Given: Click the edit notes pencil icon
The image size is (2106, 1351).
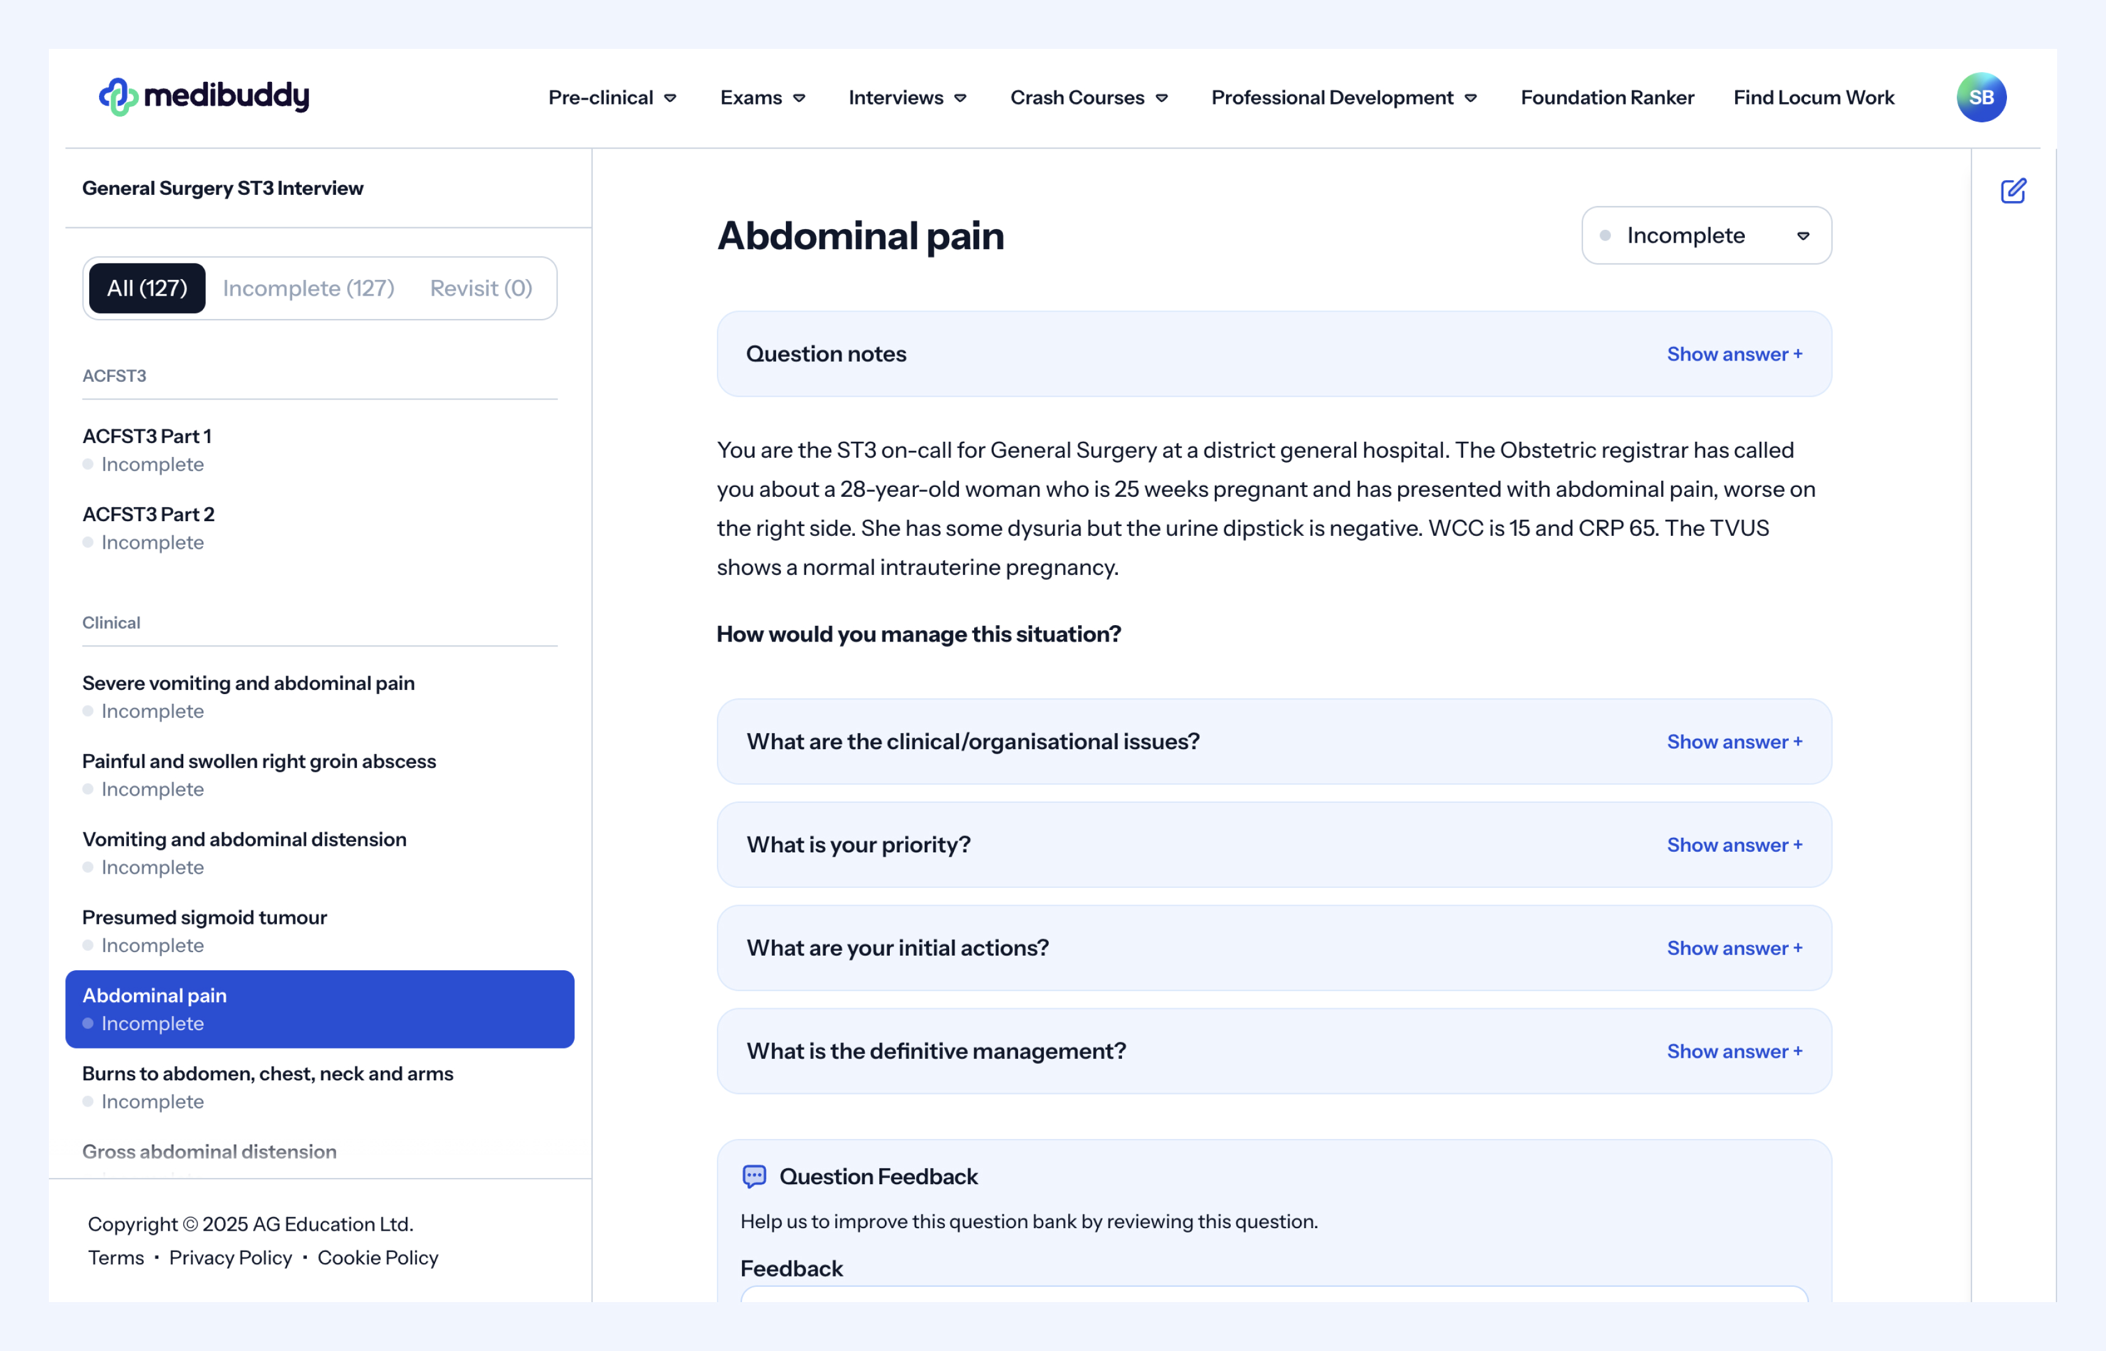Looking at the screenshot, I should pyautogui.click(x=2013, y=191).
